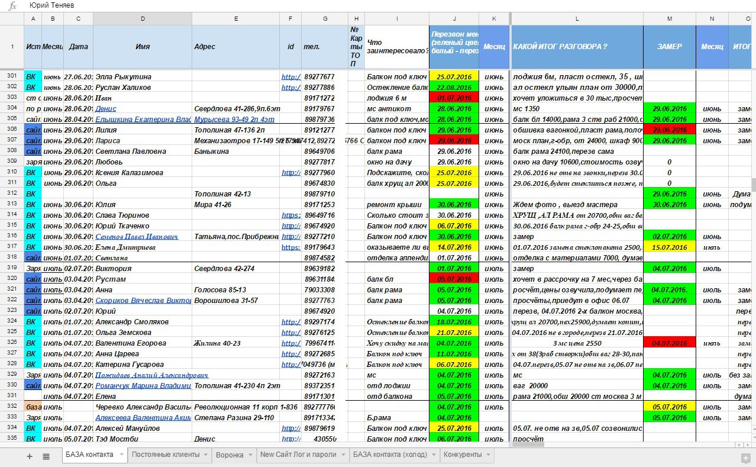Select row 318 header
Screen dimensions: 756x467
point(12,258)
